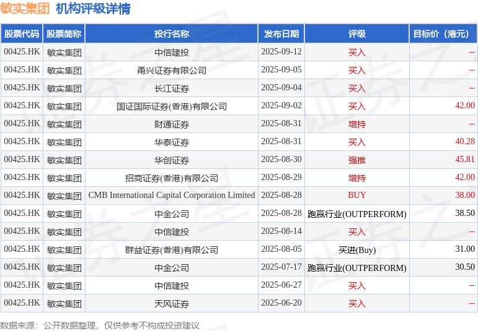Click CMB International Capital Corporation Limited cell
Screen dimensions: 478x331
coord(172,195)
